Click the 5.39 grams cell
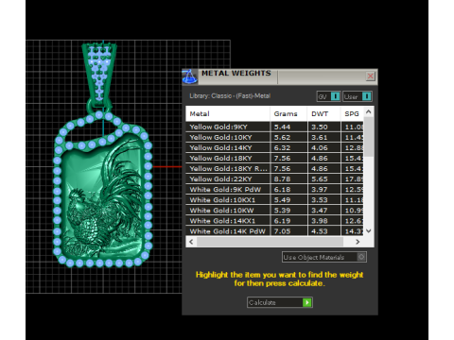This screenshot has width=454, height=340. click(288, 210)
